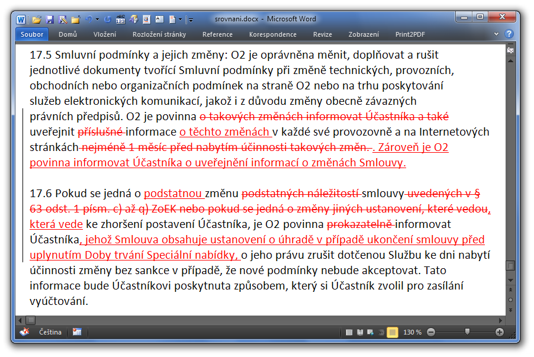The width and height of the screenshot is (534, 357).
Task: Click the zoom slider handle
Action: pyautogui.click(x=467, y=332)
